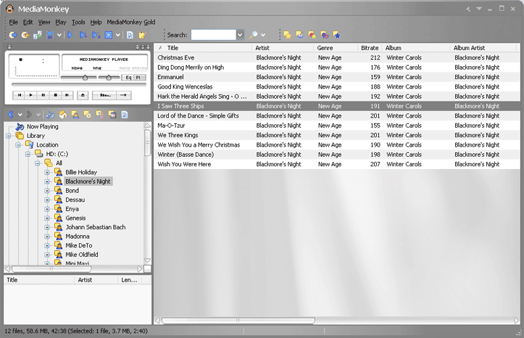
Task: Click the calendar Year navigation icon
Action: [112, 115]
